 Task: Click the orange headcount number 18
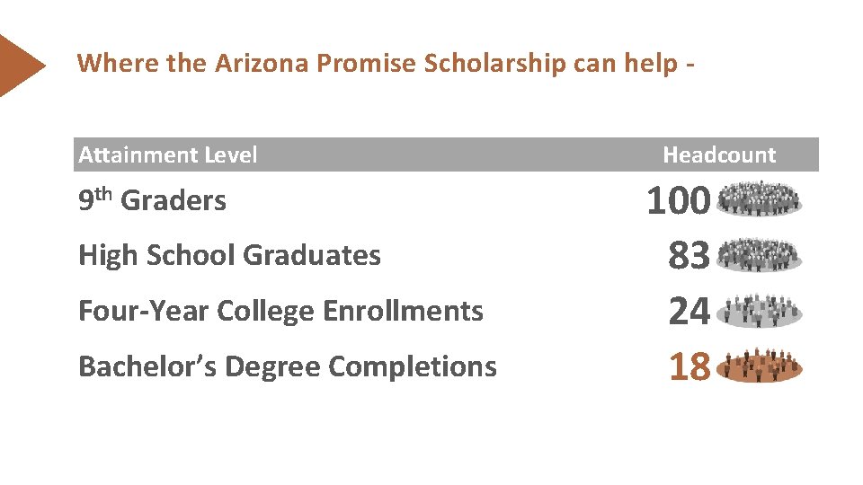pos(690,367)
